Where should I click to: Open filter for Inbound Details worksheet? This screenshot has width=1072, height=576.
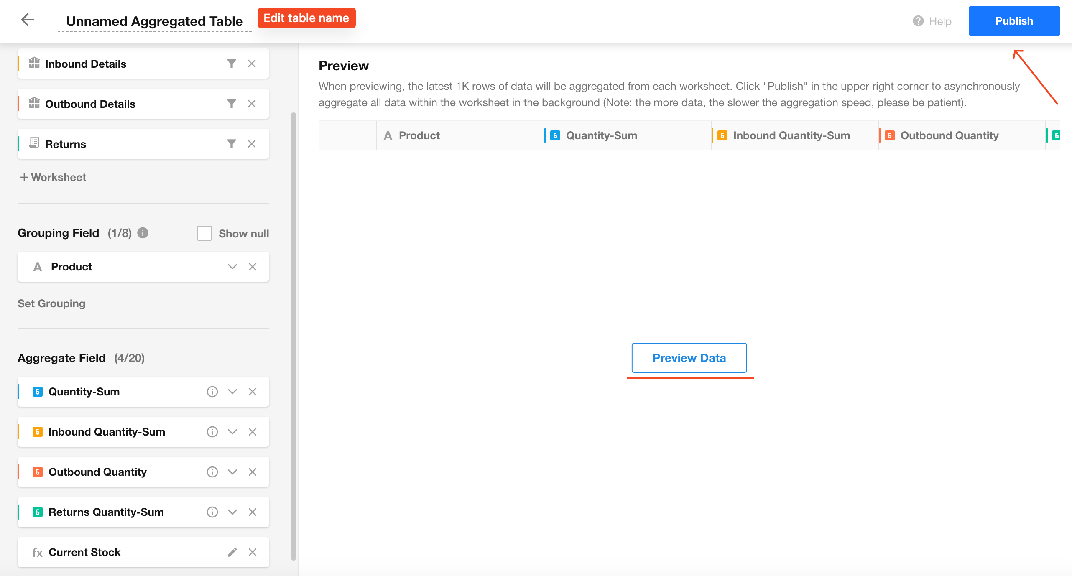click(231, 64)
